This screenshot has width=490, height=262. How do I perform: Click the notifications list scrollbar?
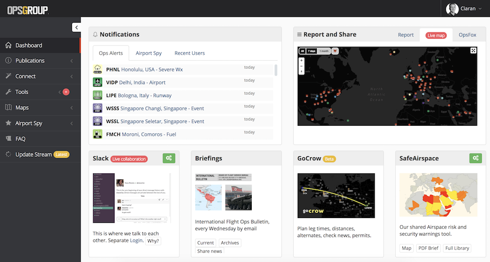276,70
